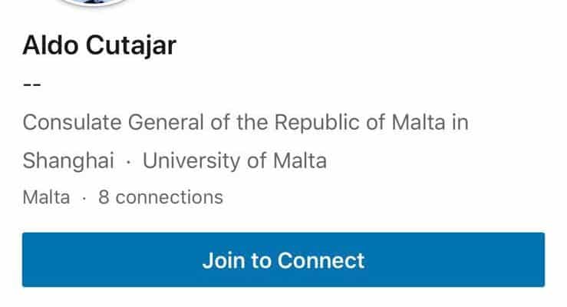Click the number 8 in the connections count
The width and height of the screenshot is (567, 307).
tap(104, 197)
